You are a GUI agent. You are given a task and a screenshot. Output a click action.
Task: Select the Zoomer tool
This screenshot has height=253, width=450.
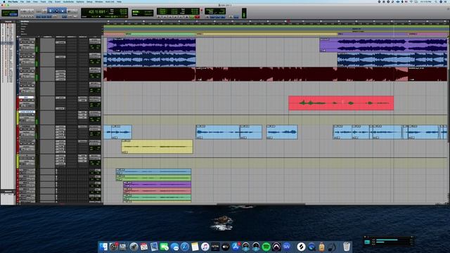pos(44,11)
